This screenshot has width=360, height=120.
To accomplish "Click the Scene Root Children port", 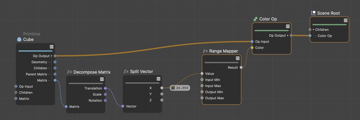I will pos(310,30).
